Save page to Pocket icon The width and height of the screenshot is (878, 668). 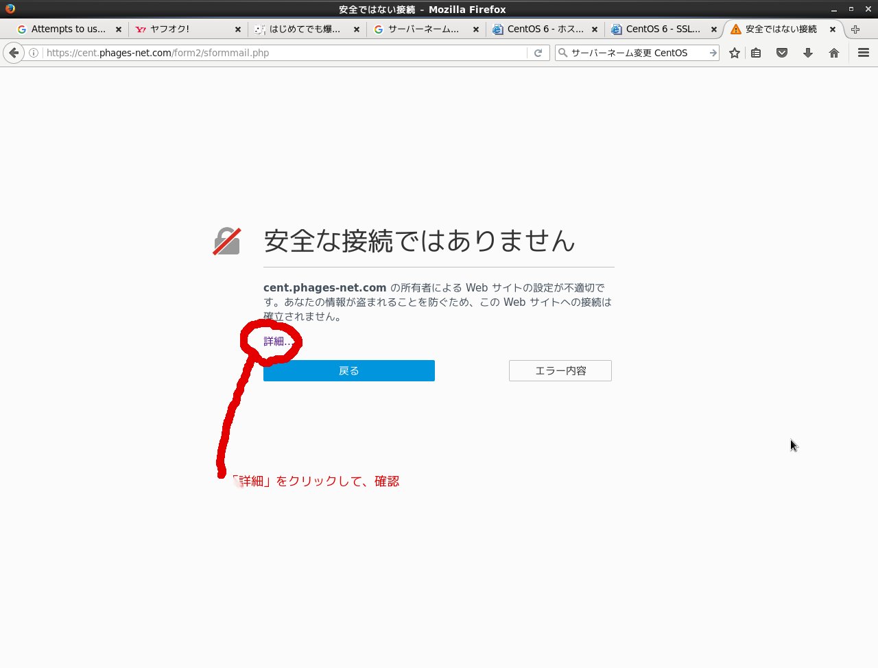click(x=782, y=53)
